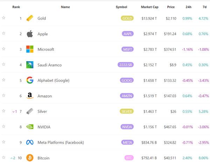210x162 pixels.
Task: Open the Alphabet (Google) name link
Action: click(53, 80)
